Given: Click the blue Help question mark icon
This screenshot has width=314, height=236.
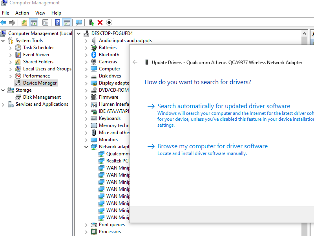Looking at the screenshot, I should click(57, 22).
